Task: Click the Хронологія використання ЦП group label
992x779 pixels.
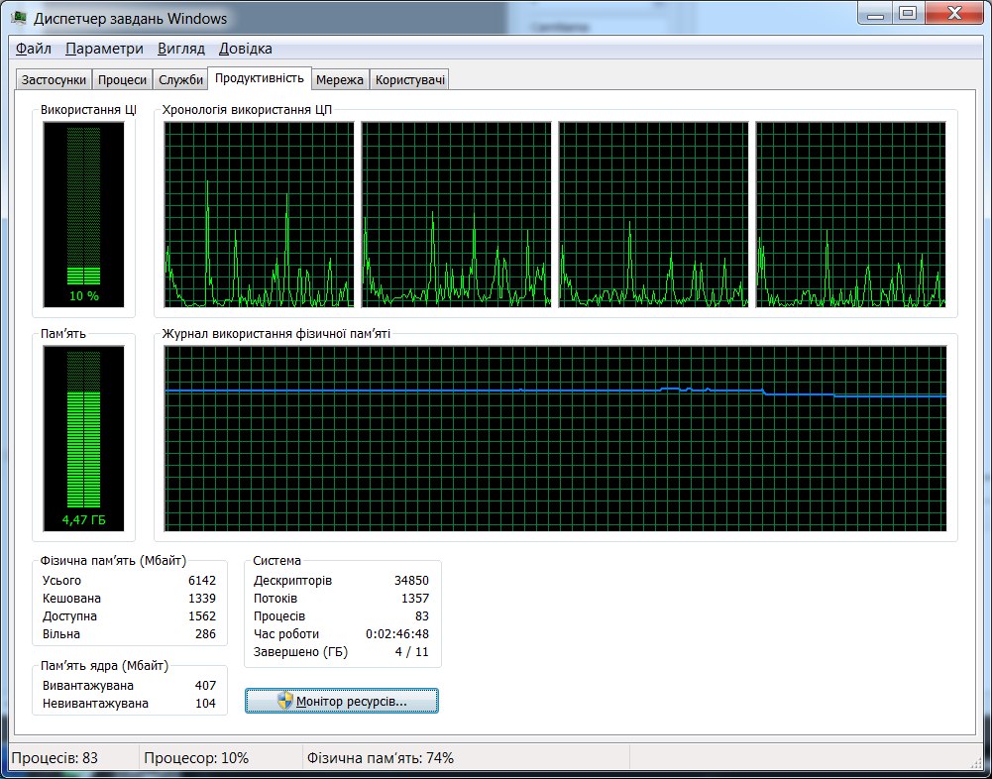Action: point(248,109)
